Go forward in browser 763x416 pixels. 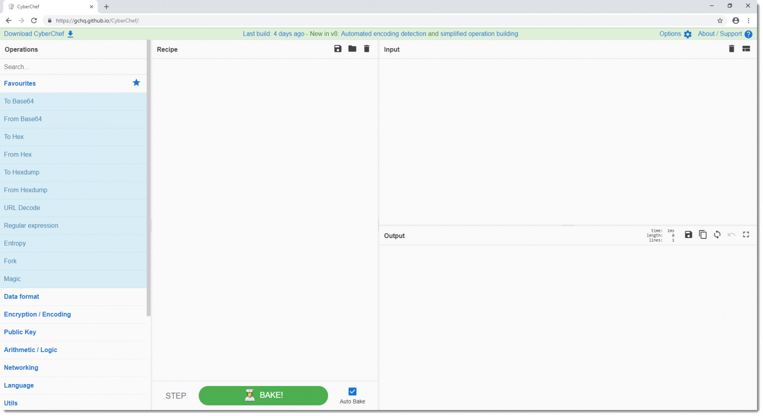[21, 21]
